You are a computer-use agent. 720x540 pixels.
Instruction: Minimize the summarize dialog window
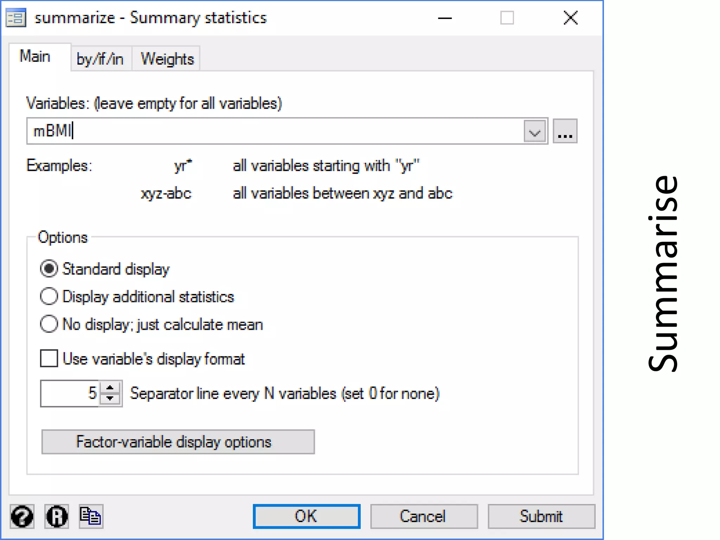[x=445, y=18]
